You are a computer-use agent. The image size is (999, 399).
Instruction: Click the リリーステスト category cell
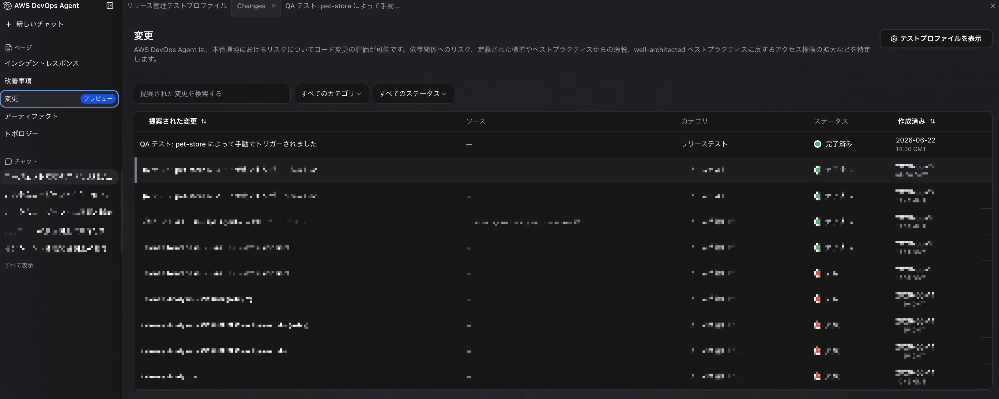click(704, 144)
